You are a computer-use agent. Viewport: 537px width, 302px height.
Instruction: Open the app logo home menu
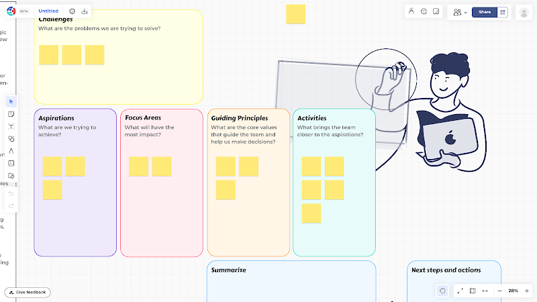(11, 11)
